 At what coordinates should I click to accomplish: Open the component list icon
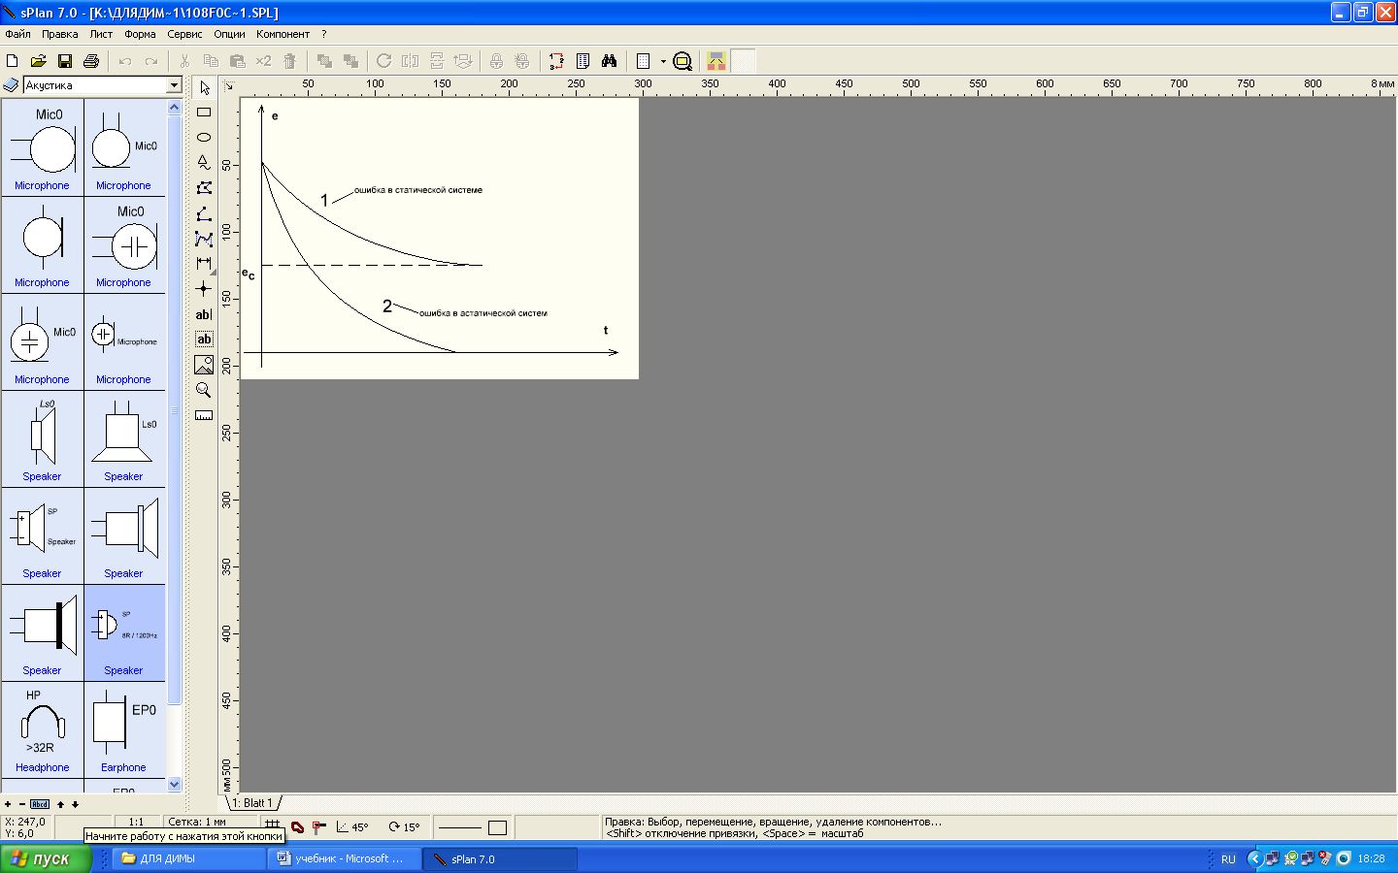582,61
